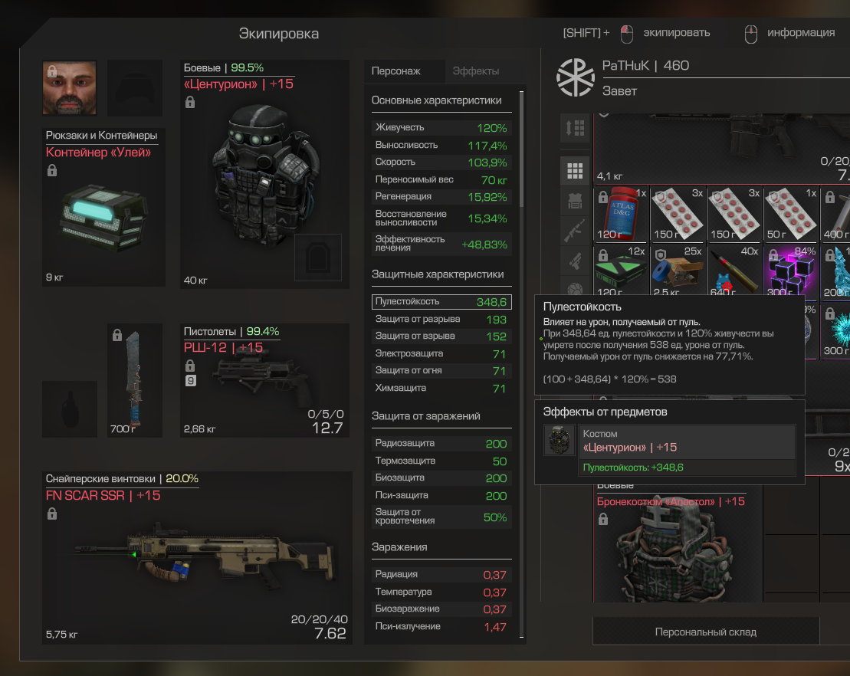Toggle the lock on «Центурион» armor

pos(190,102)
